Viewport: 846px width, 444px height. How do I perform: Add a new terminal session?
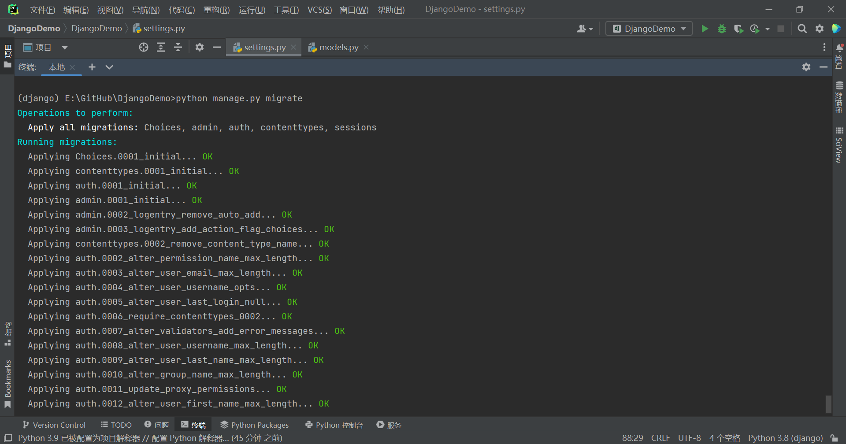pyautogui.click(x=92, y=67)
